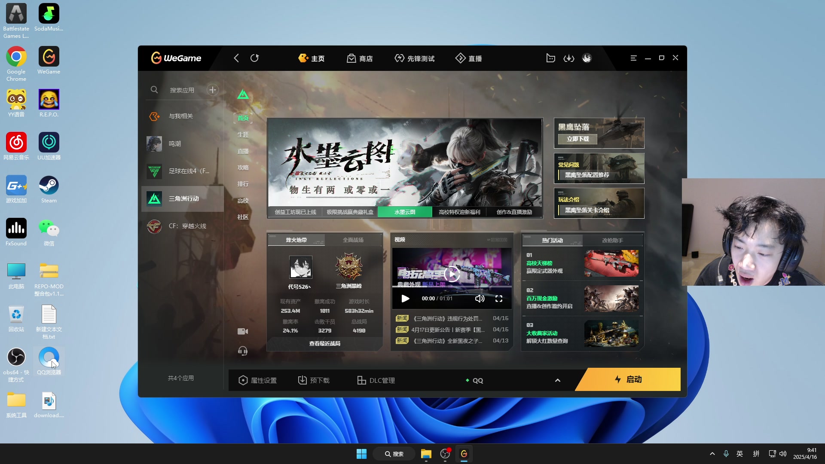This screenshot has height=464, width=825.
Task: Click the Delta Force triangle logo
Action: click(243, 95)
